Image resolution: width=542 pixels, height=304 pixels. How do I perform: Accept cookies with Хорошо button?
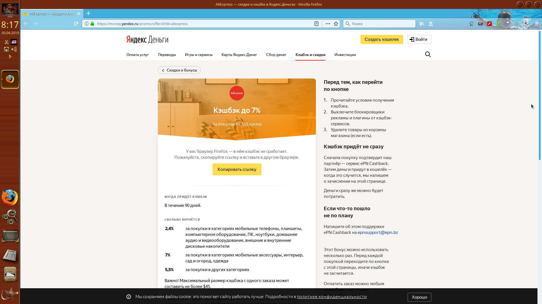(419, 297)
